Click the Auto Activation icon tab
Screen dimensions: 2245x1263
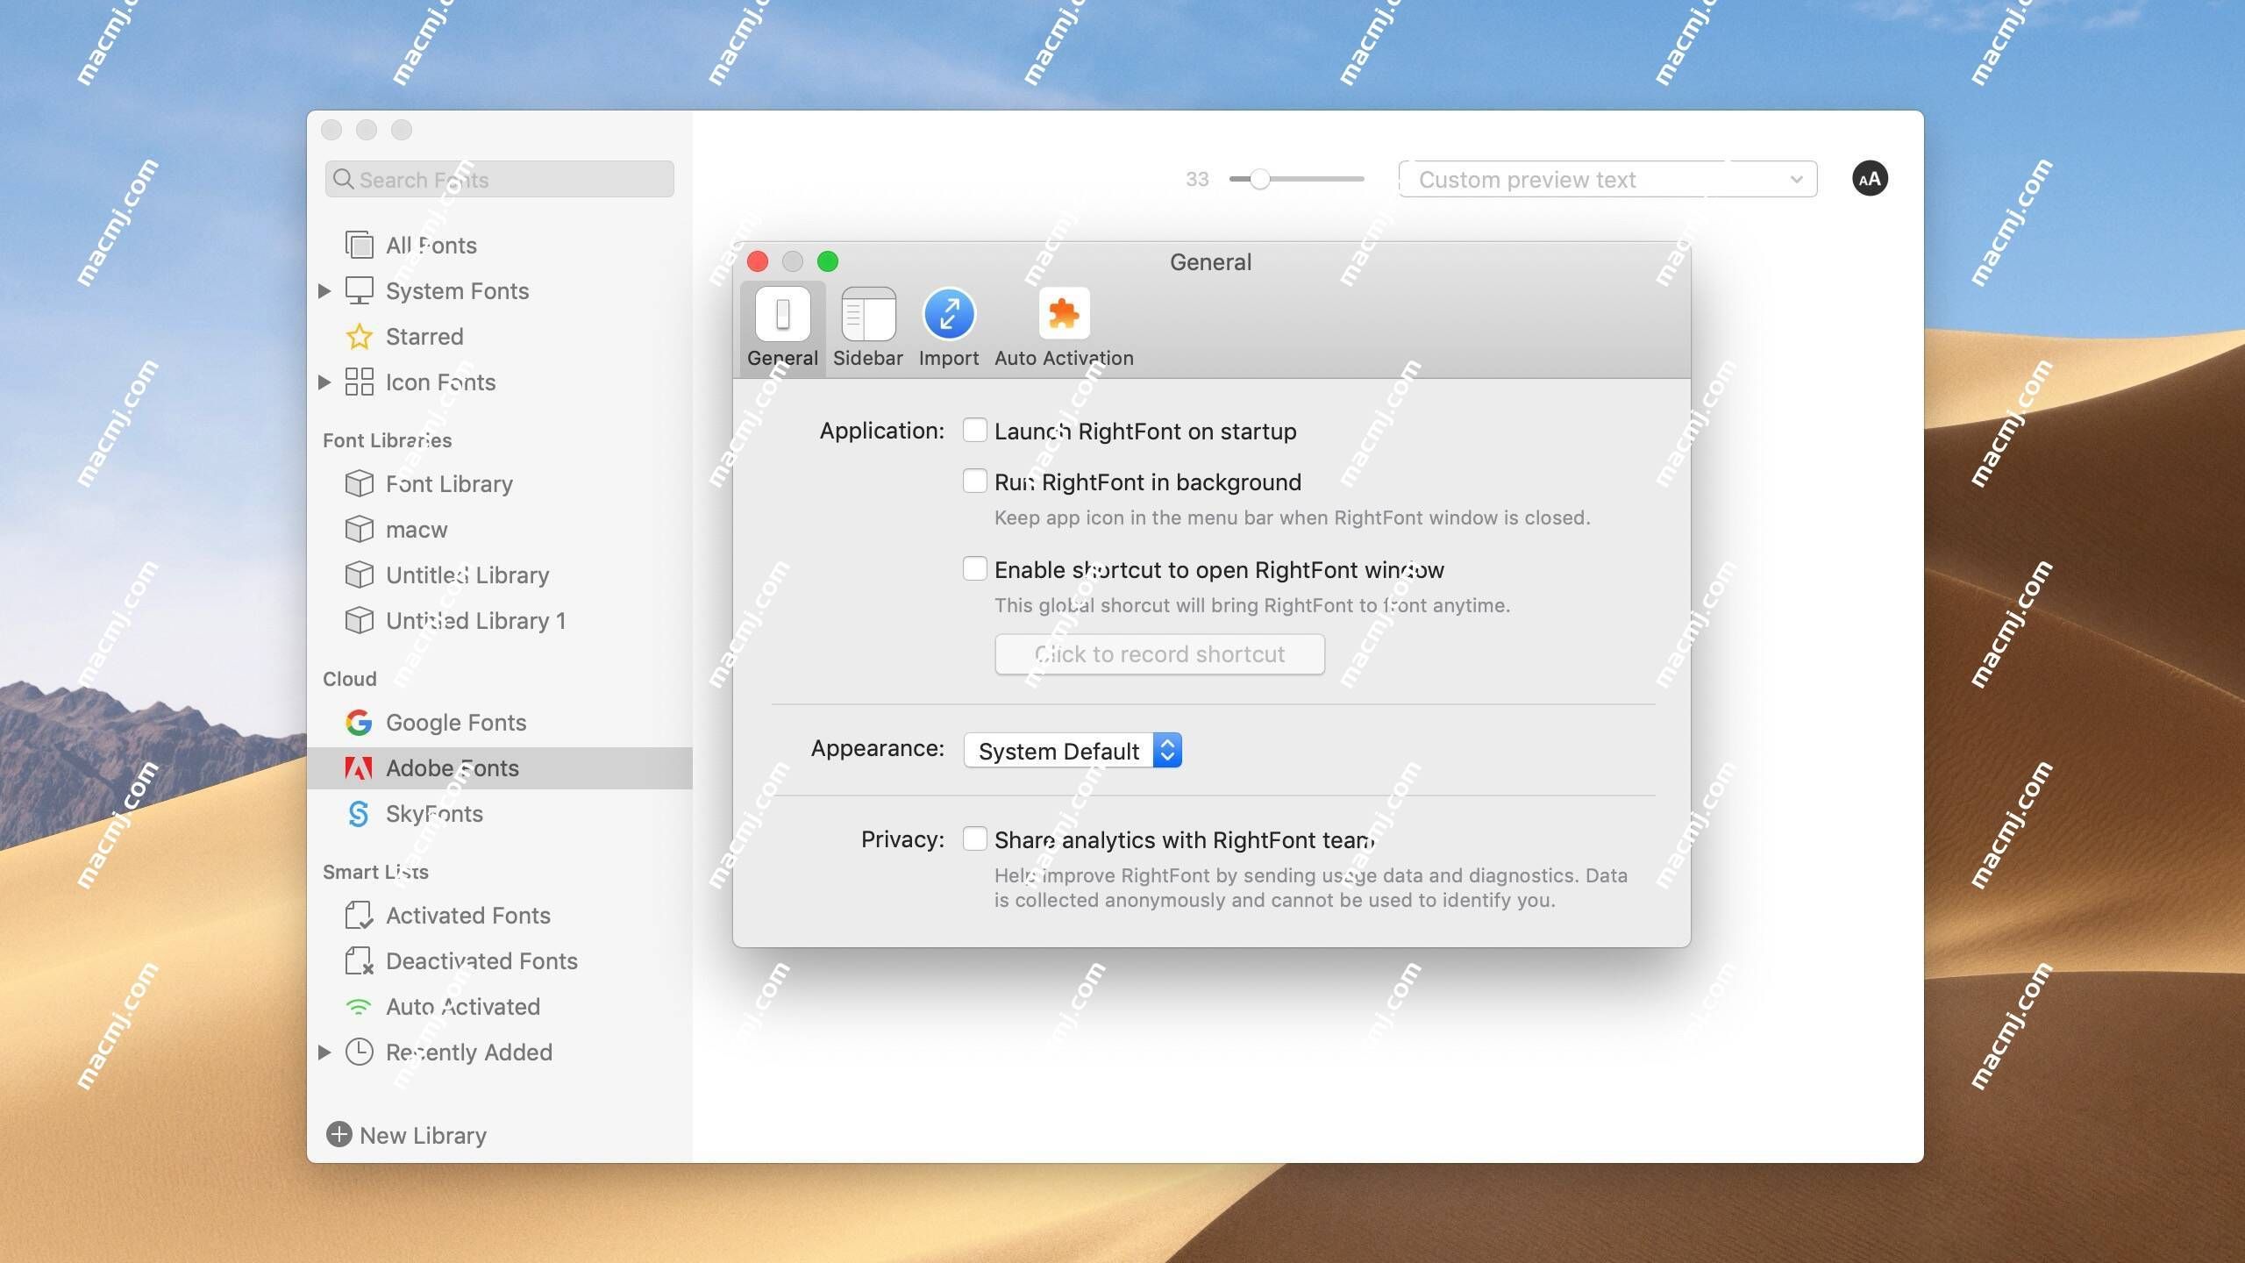click(1064, 315)
